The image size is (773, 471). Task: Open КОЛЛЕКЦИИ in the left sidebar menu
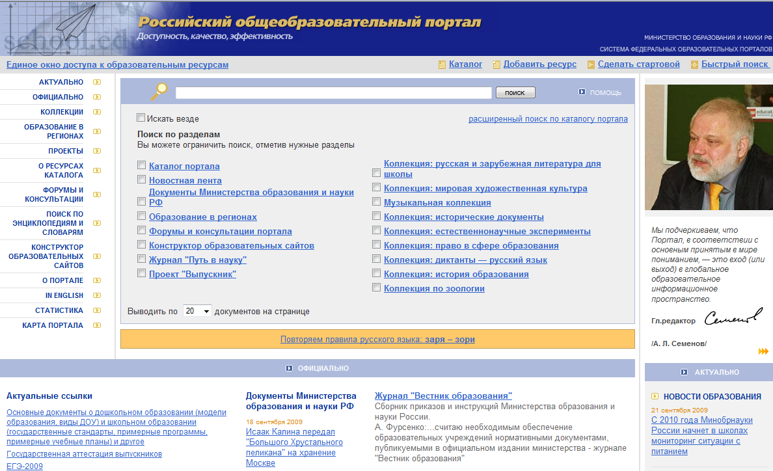[62, 112]
